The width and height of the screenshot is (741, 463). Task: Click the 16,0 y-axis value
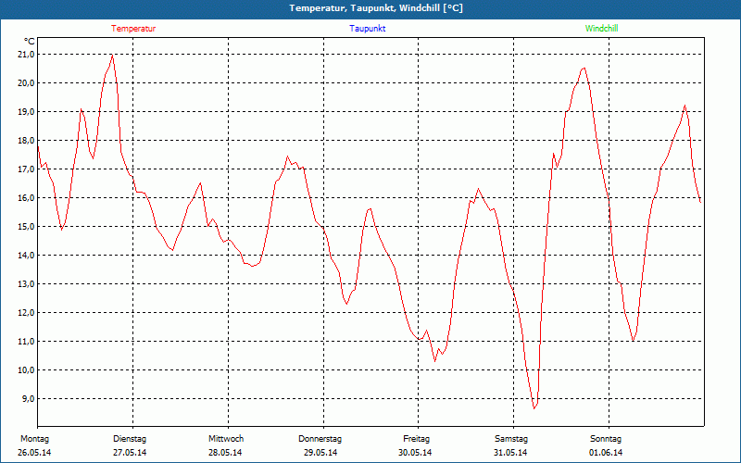[26, 198]
